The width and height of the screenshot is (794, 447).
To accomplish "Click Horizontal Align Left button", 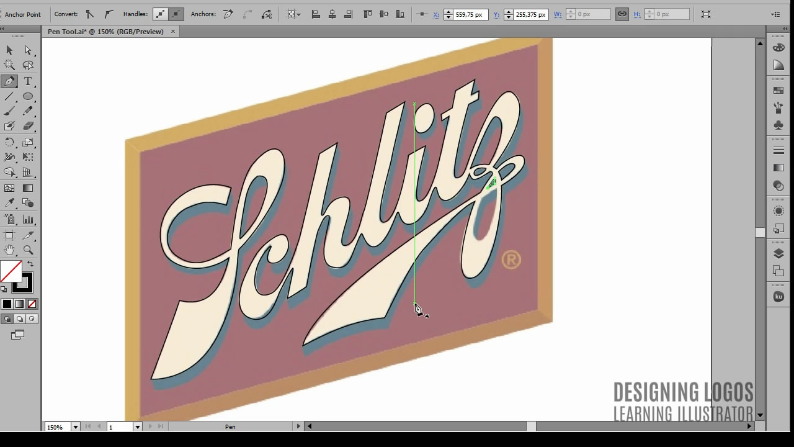I will (316, 14).
